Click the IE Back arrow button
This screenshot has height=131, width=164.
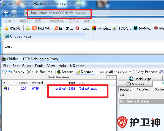6,13
